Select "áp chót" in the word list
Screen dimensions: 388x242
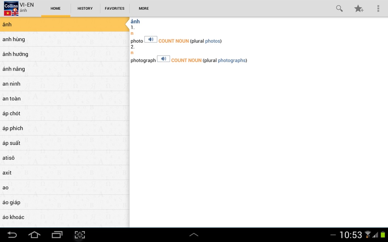pos(65,113)
